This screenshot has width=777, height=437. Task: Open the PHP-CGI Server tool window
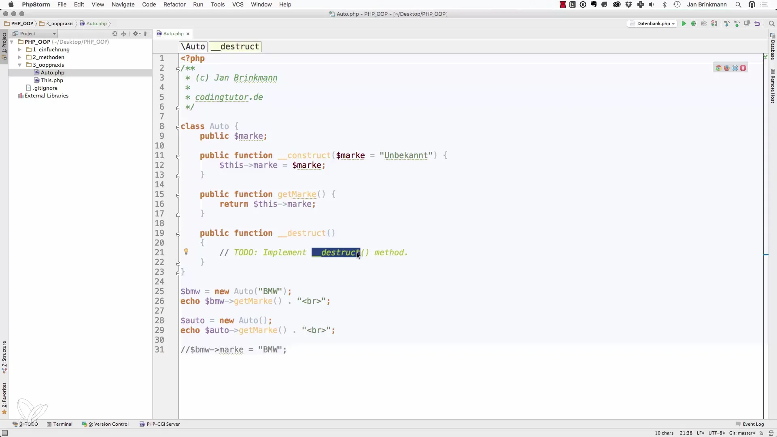[160, 424]
